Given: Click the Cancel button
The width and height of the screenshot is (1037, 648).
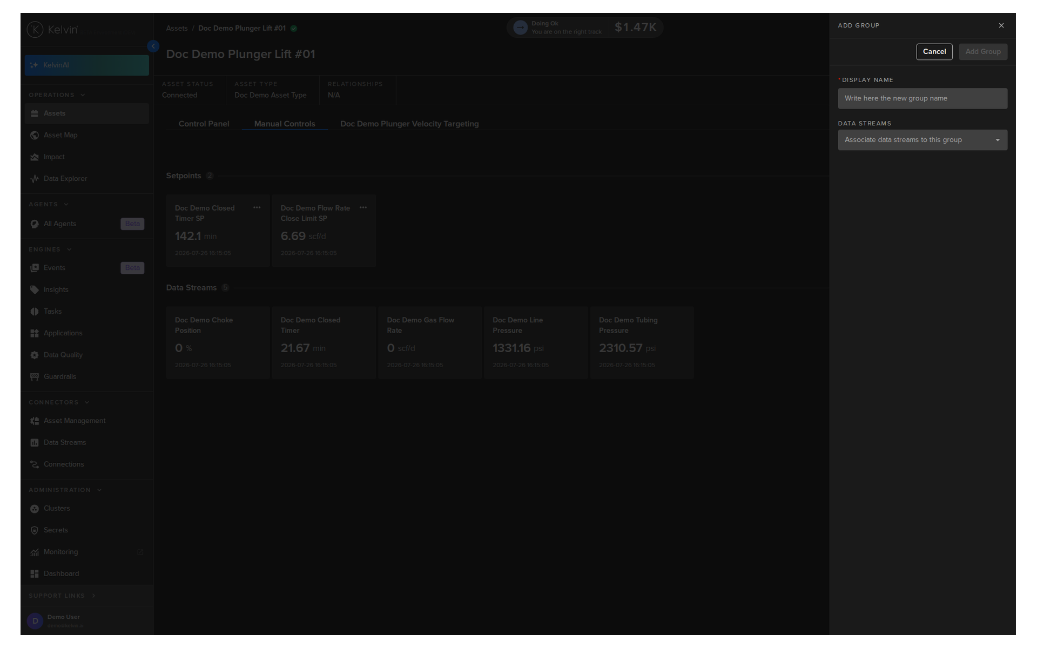Looking at the screenshot, I should click(x=934, y=52).
